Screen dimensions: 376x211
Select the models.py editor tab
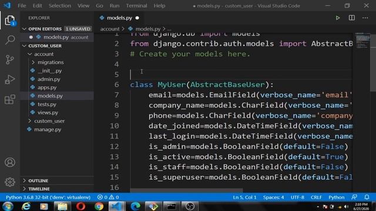(119, 18)
